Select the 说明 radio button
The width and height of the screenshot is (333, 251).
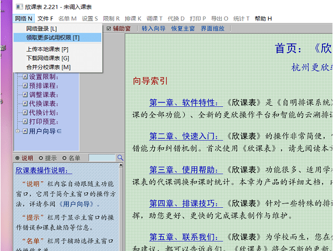click(17, 158)
